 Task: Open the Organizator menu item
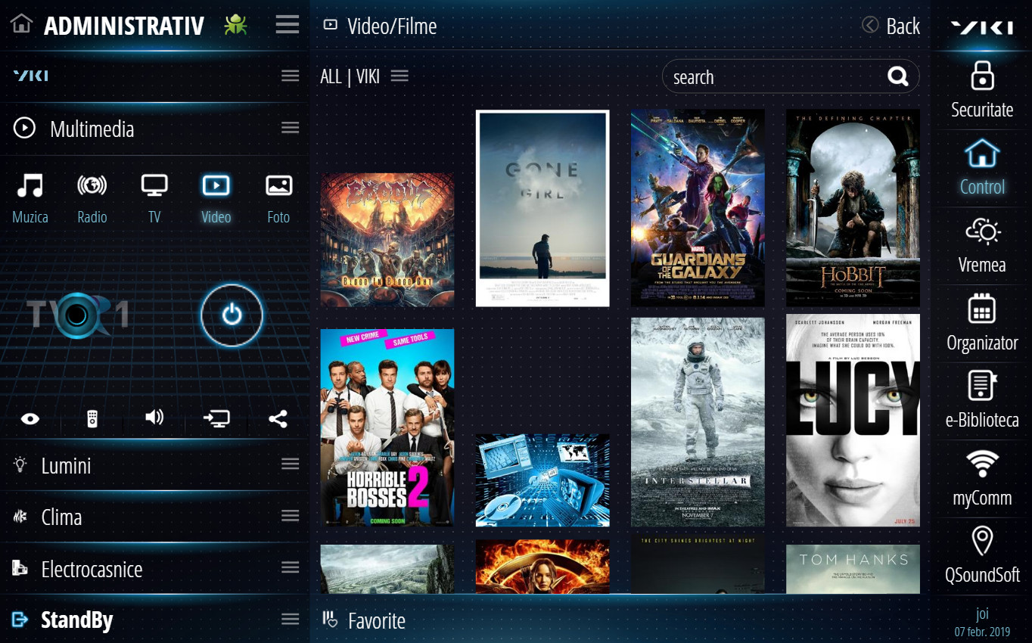(x=982, y=323)
